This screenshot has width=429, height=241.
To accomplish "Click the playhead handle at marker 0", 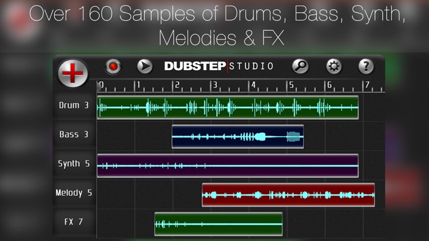I will pyautogui.click(x=99, y=87).
